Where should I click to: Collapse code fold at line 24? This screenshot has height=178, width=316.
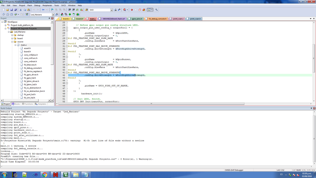[x=67, y=28]
